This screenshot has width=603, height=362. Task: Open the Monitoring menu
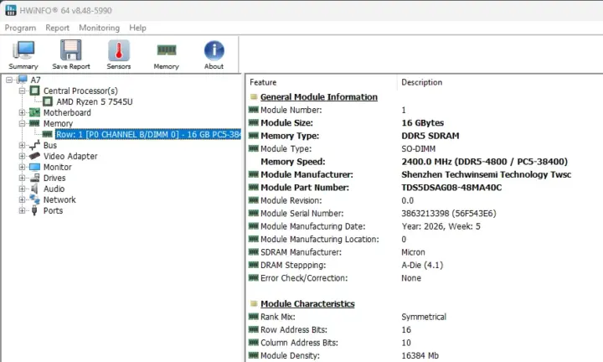point(99,28)
